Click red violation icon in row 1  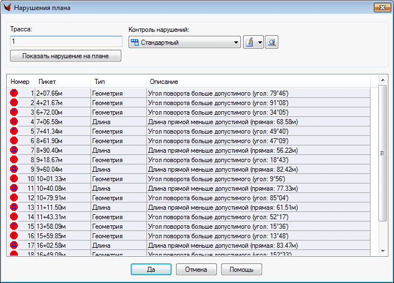coord(14,93)
